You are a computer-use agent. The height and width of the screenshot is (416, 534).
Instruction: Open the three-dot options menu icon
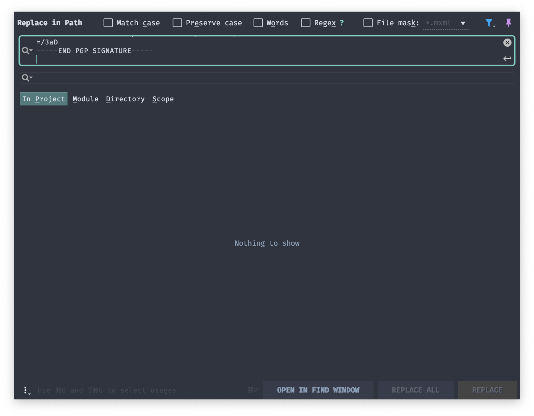[x=27, y=391]
